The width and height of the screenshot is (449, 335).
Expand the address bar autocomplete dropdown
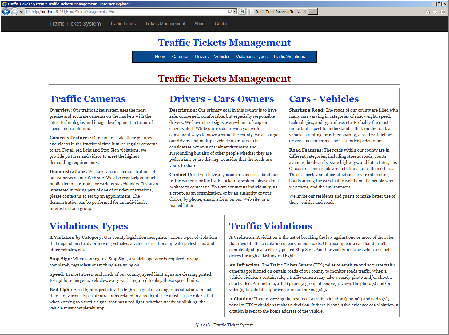click(x=235, y=11)
